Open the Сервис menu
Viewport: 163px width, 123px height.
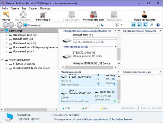[33, 8]
